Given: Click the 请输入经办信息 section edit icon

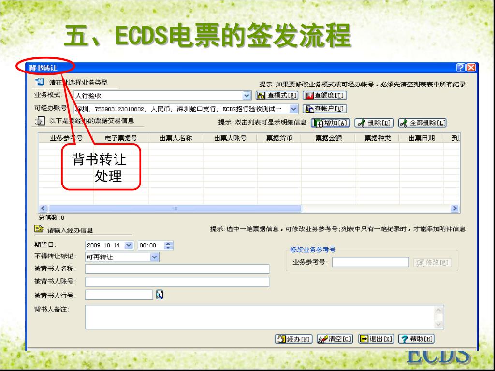Looking at the screenshot, I should (x=39, y=229).
